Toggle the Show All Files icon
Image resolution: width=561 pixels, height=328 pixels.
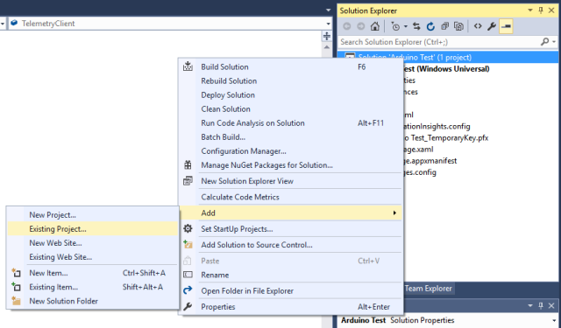[458, 26]
